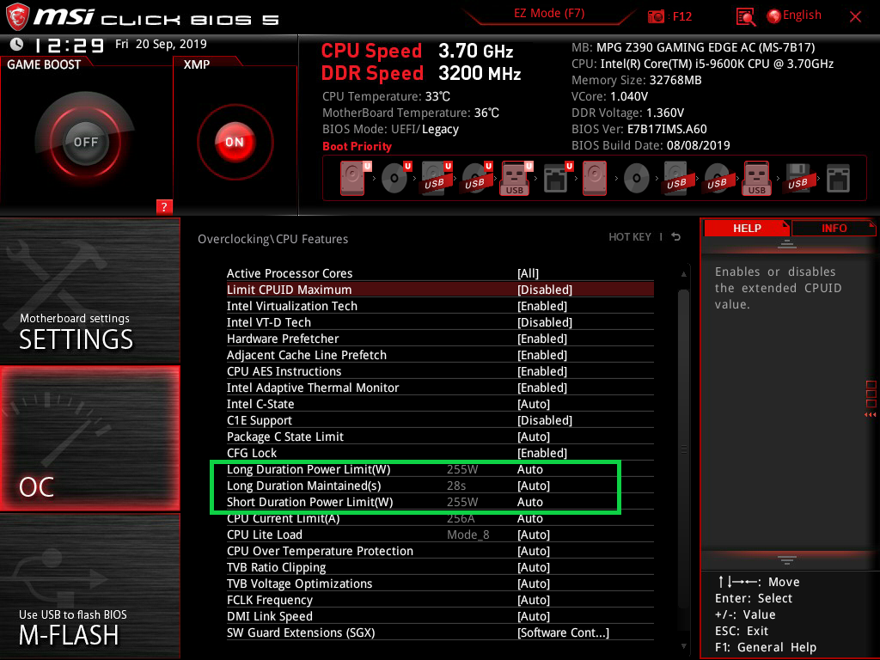The image size is (880, 660).
Task: Switch to EZ Mode (F7)
Action: point(549,14)
